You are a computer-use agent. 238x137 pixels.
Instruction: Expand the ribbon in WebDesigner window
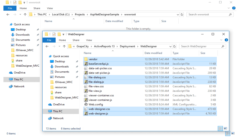(221, 40)
